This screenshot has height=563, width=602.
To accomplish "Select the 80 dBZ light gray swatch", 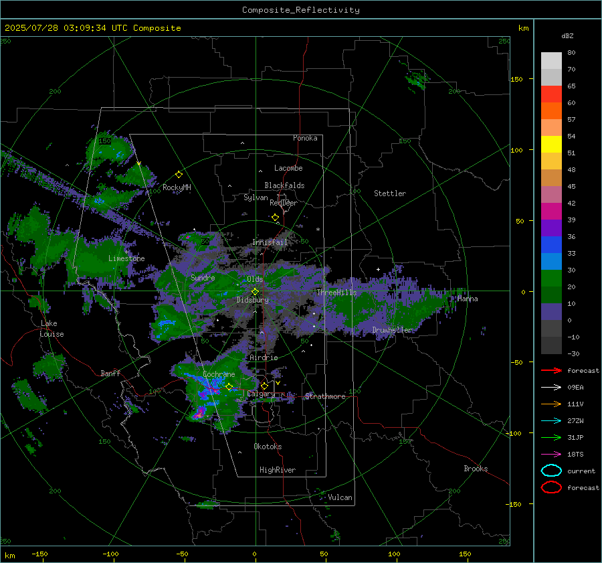I will [551, 60].
